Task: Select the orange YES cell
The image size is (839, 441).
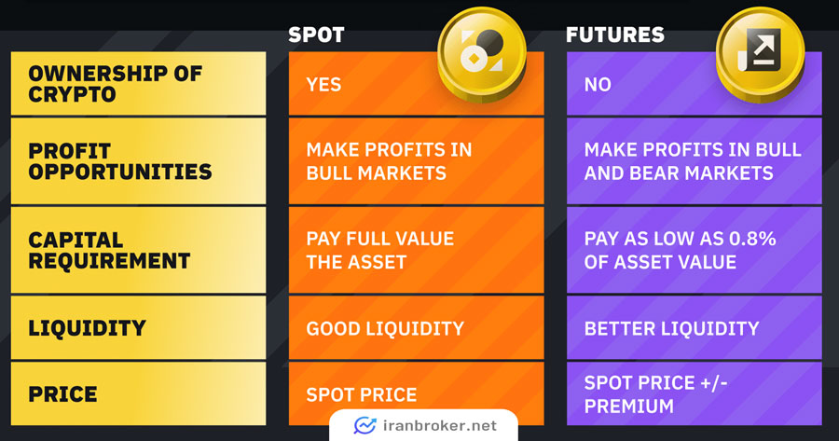Action: (417, 84)
